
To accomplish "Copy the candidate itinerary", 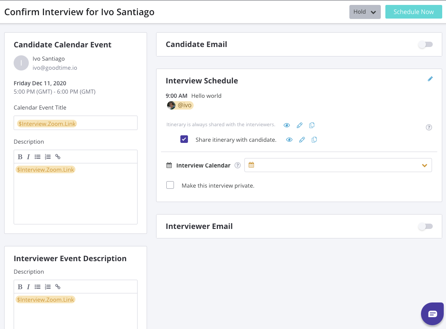I will tap(314, 140).
